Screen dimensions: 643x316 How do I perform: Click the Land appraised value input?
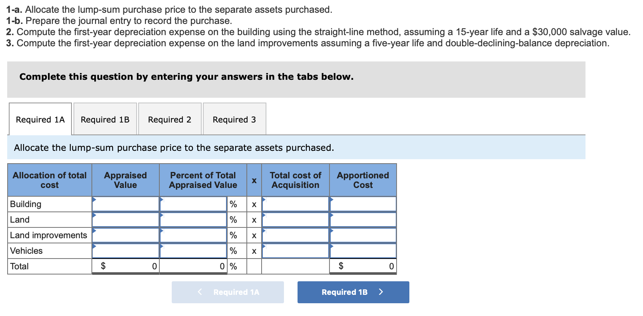pyautogui.click(x=126, y=219)
